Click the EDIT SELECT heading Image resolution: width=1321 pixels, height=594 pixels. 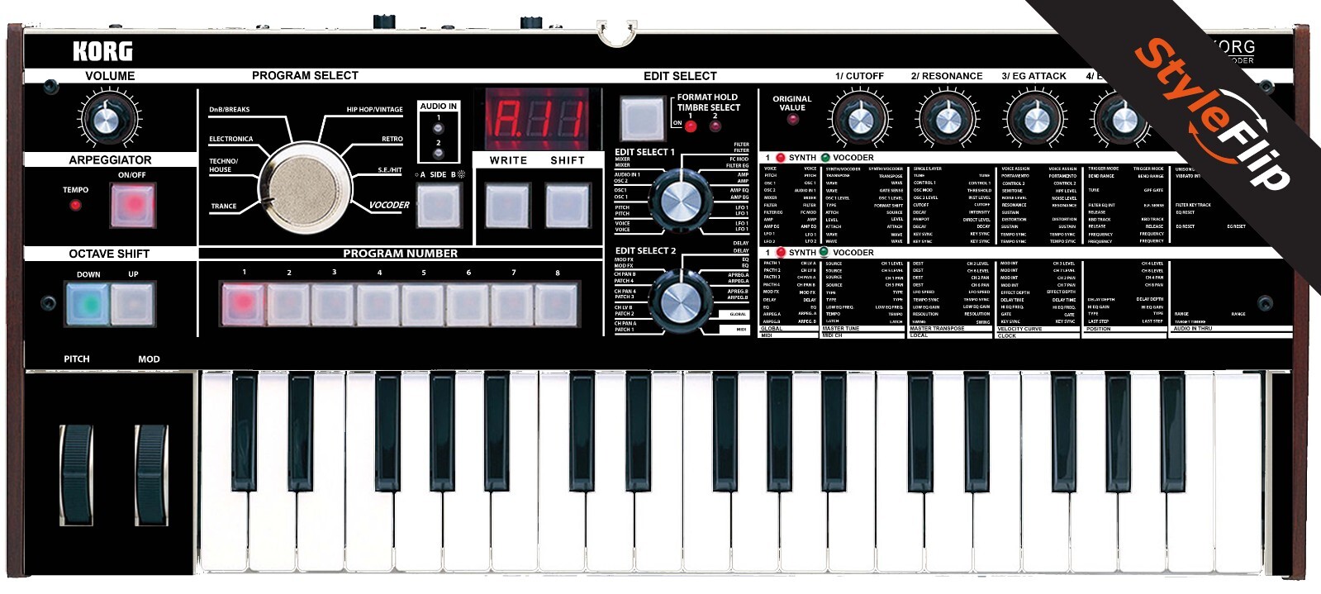(x=680, y=75)
